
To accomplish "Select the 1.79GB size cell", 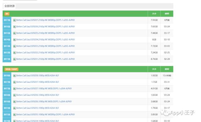I will pyautogui.click(x=154, y=108).
